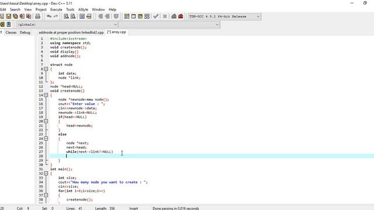This screenshot has width=374, height=210.
Task: Click 'Done parsing in 0.016 seconds' status text
Action: pos(176,208)
